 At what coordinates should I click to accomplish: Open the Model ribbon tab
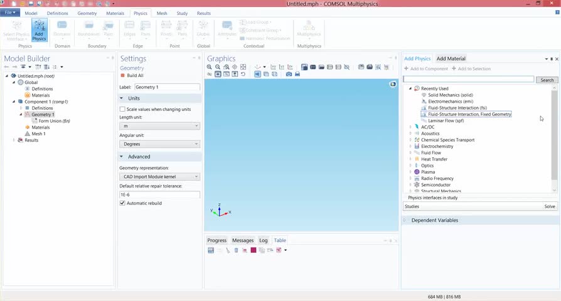31,13
